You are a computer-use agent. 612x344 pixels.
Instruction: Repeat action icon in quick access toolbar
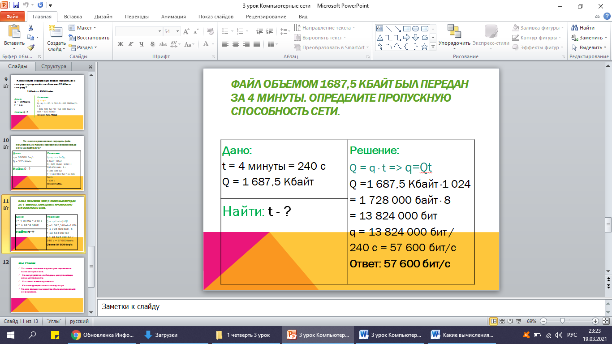click(x=41, y=5)
